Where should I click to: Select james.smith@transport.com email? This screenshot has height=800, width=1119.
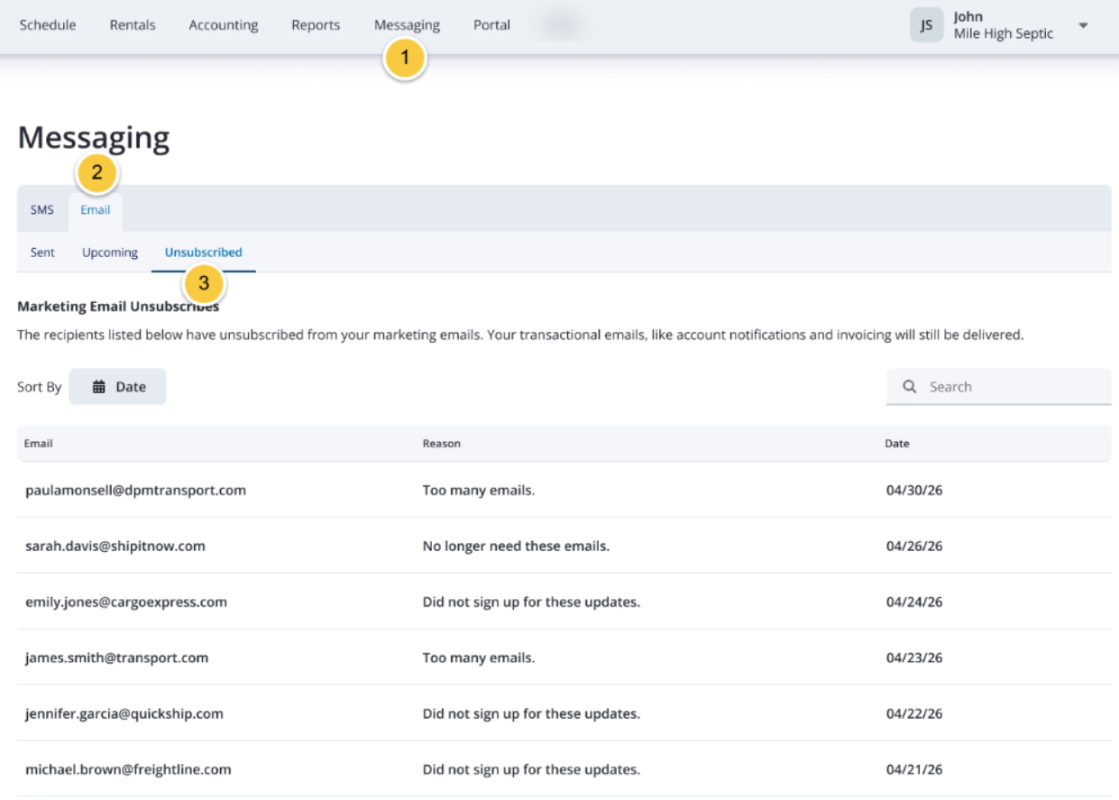click(x=116, y=658)
